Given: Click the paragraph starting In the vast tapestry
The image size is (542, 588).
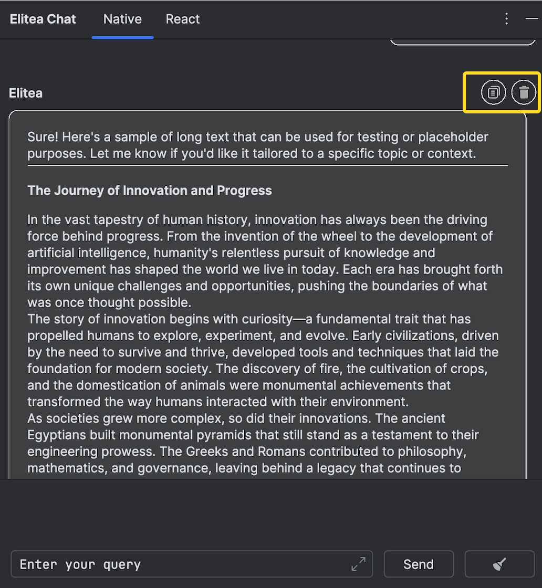Looking at the screenshot, I should point(265,261).
